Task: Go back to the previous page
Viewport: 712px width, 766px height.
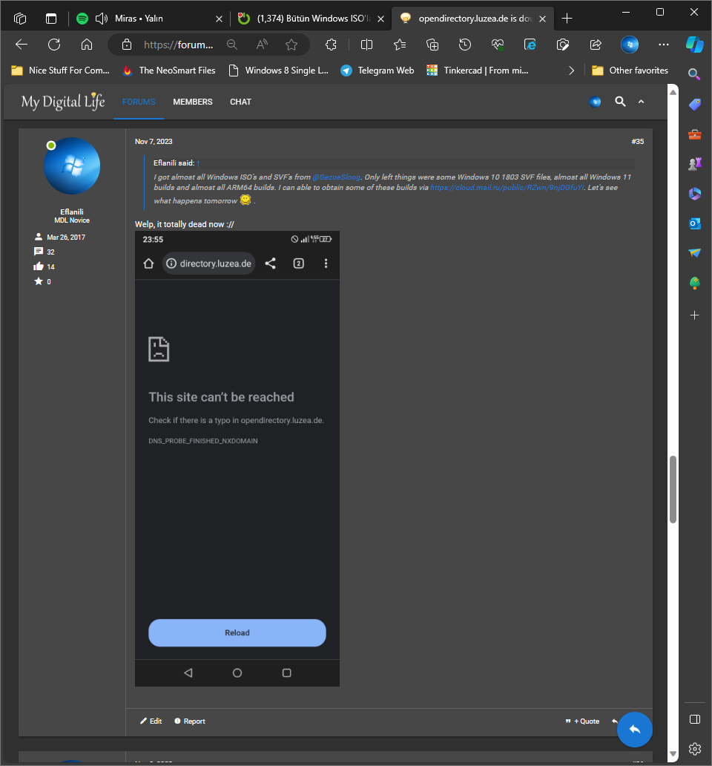Action: (x=21, y=45)
